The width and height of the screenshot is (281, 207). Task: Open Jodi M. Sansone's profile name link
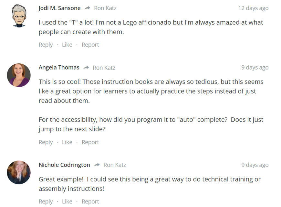[59, 8]
